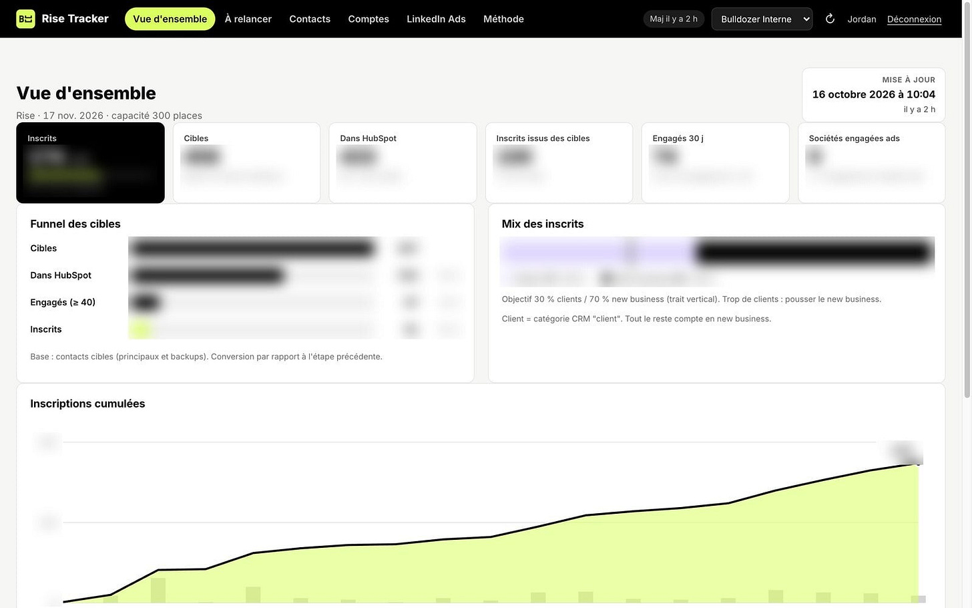Viewport: 972px width, 608px height.
Task: Click the Rise Tracker logo icon
Action: tap(25, 19)
